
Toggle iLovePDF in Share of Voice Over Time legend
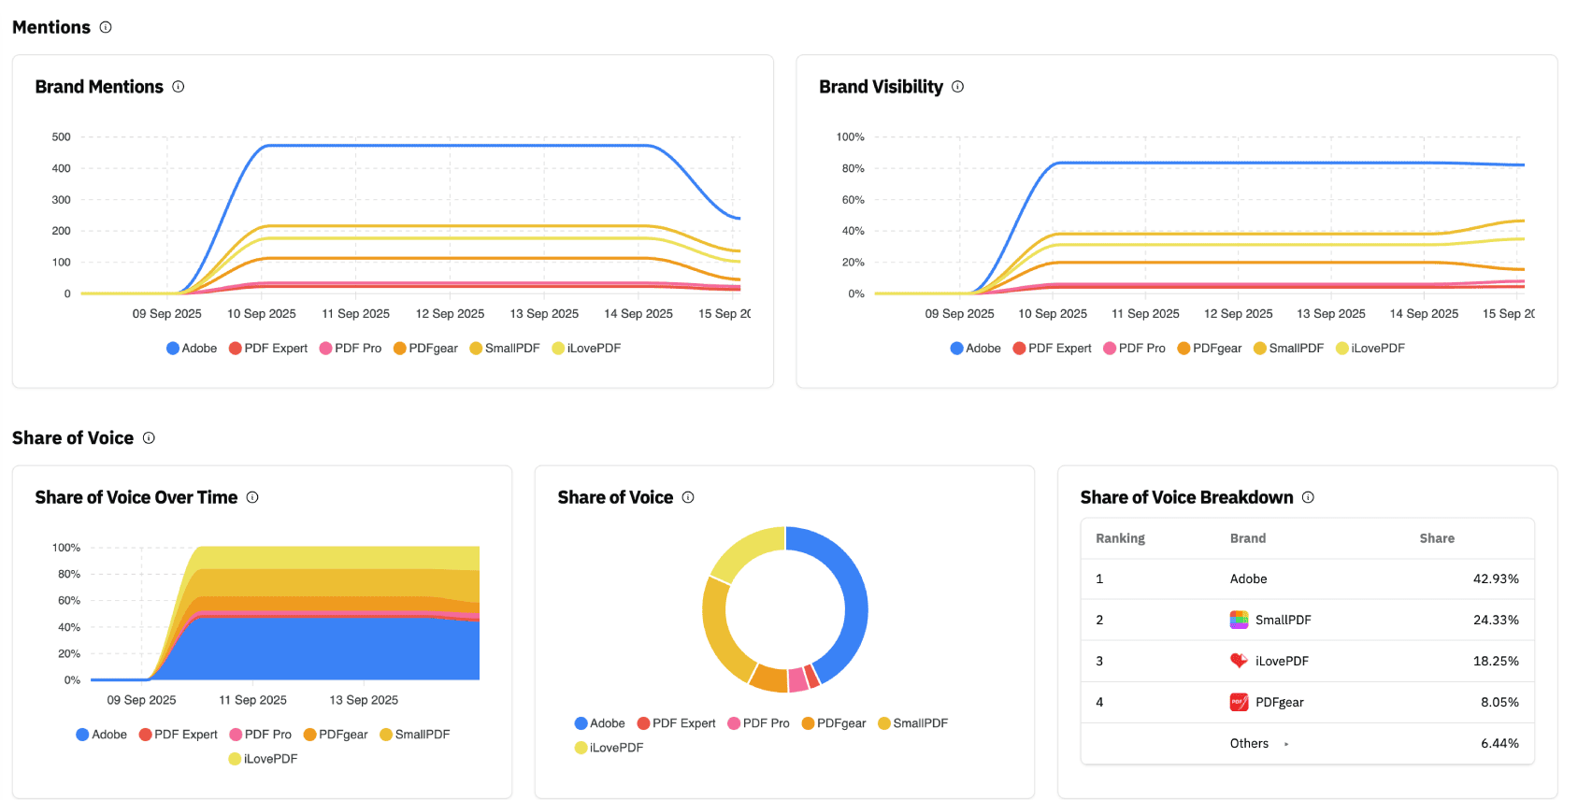263,759
